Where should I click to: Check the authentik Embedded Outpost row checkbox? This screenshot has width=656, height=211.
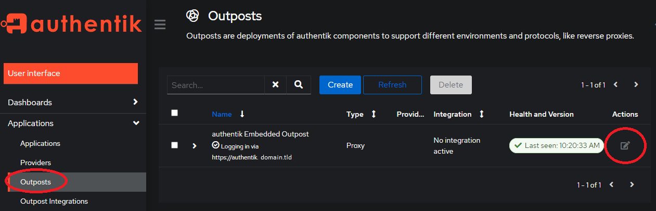pyautogui.click(x=175, y=145)
